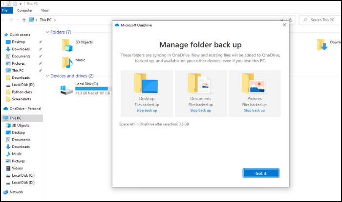Collapse the Folders (7) section

(x=47, y=32)
